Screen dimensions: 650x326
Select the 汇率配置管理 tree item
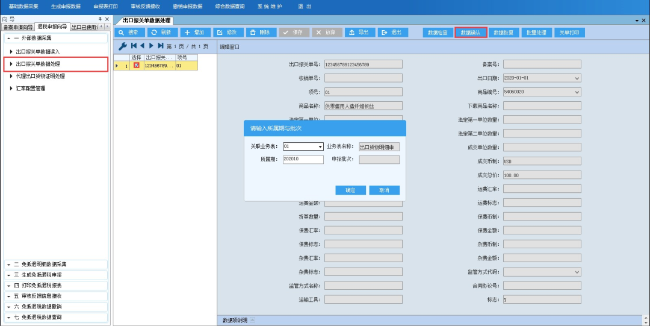coord(30,89)
